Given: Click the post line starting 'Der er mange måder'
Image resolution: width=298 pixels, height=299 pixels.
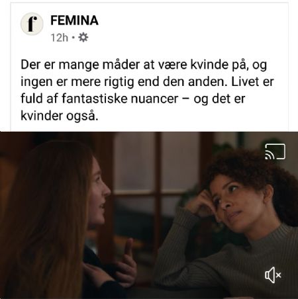Looking at the screenshot, I should 144,65.
